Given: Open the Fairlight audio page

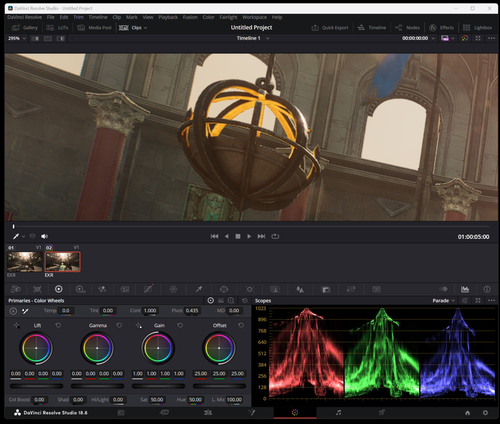Looking at the screenshot, I should pyautogui.click(x=338, y=413).
